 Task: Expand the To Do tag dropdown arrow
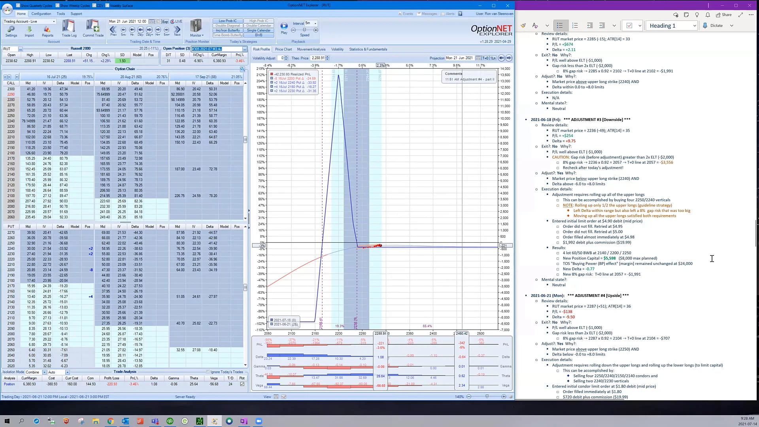[x=640, y=26]
